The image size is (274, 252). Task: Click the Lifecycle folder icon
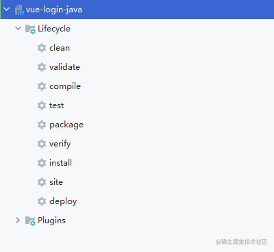coord(30,29)
